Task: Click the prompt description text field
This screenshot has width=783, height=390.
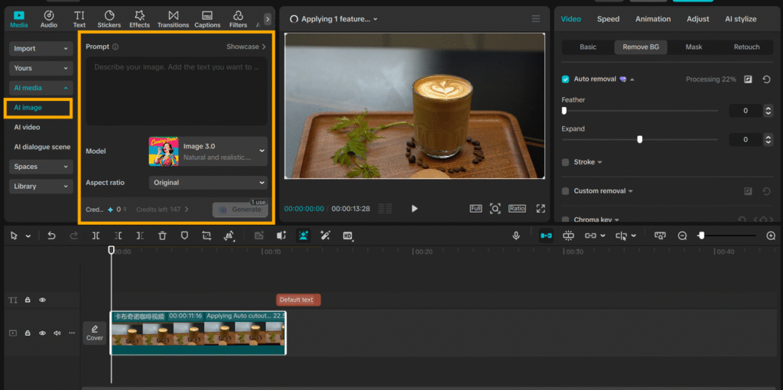Action: (177, 90)
